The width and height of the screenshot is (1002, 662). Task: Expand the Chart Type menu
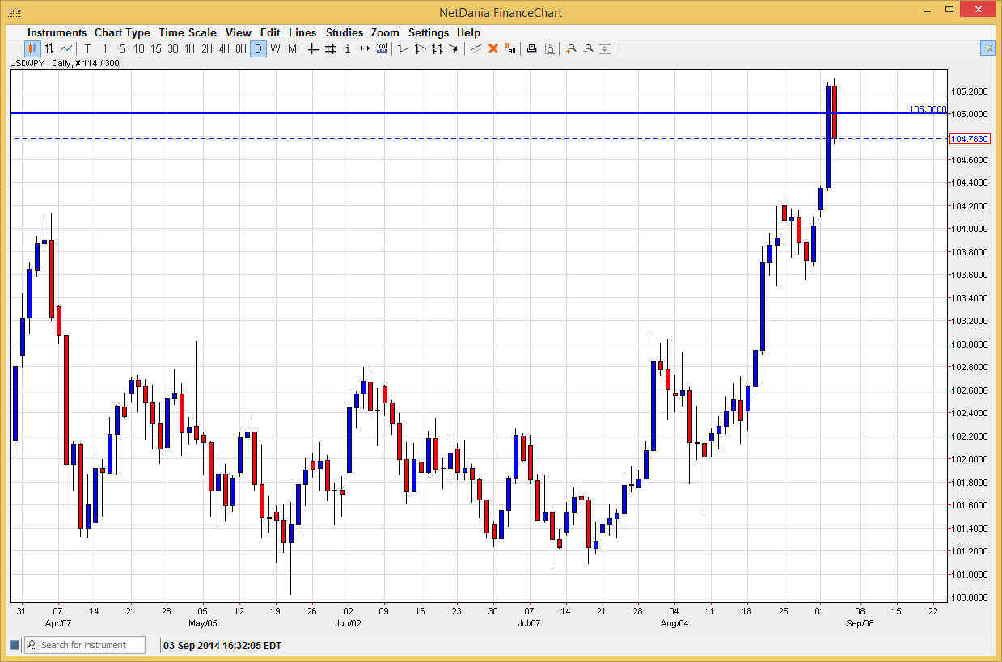(122, 32)
